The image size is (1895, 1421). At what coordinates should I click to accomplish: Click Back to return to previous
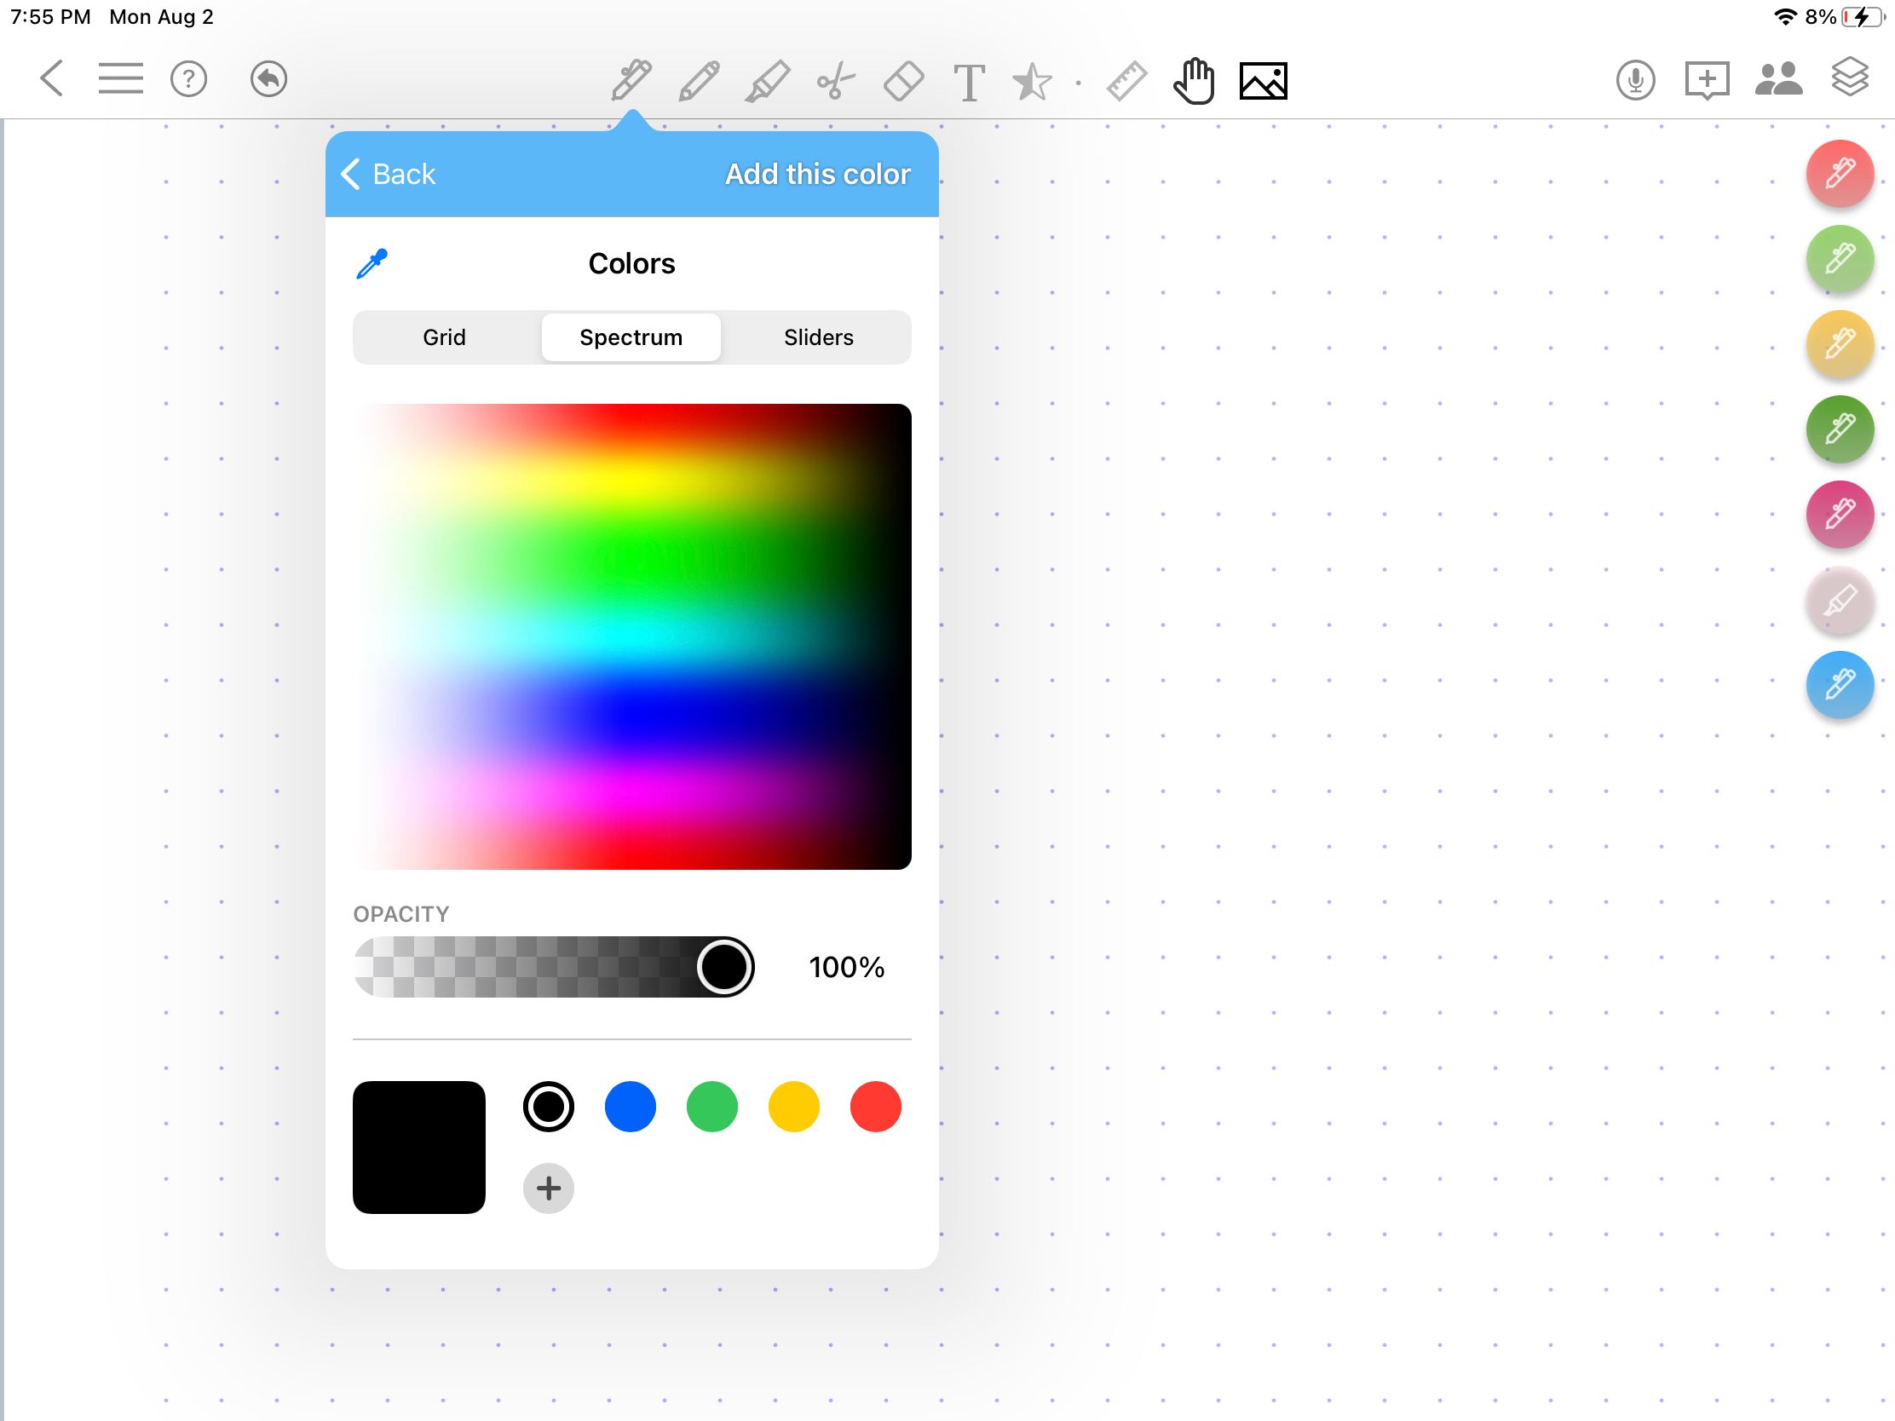point(388,175)
